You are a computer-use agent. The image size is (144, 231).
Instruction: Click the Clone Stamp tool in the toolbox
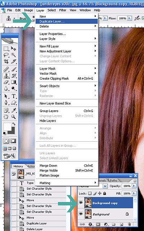pos(6,76)
